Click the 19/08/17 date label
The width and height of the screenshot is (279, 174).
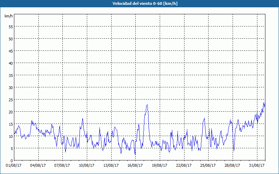click(x=159, y=166)
